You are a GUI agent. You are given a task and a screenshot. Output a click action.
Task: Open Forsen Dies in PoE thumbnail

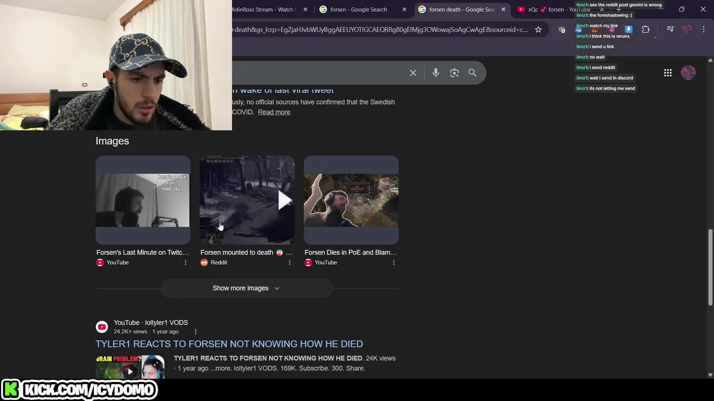(351, 200)
